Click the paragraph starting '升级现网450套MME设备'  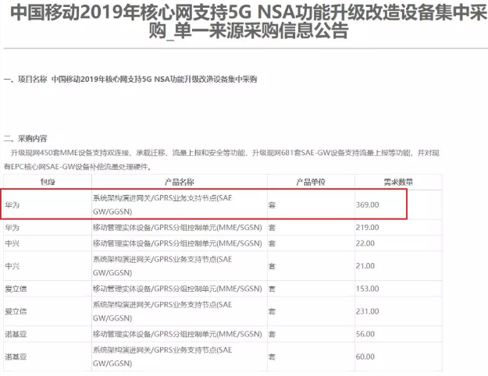[221, 160]
